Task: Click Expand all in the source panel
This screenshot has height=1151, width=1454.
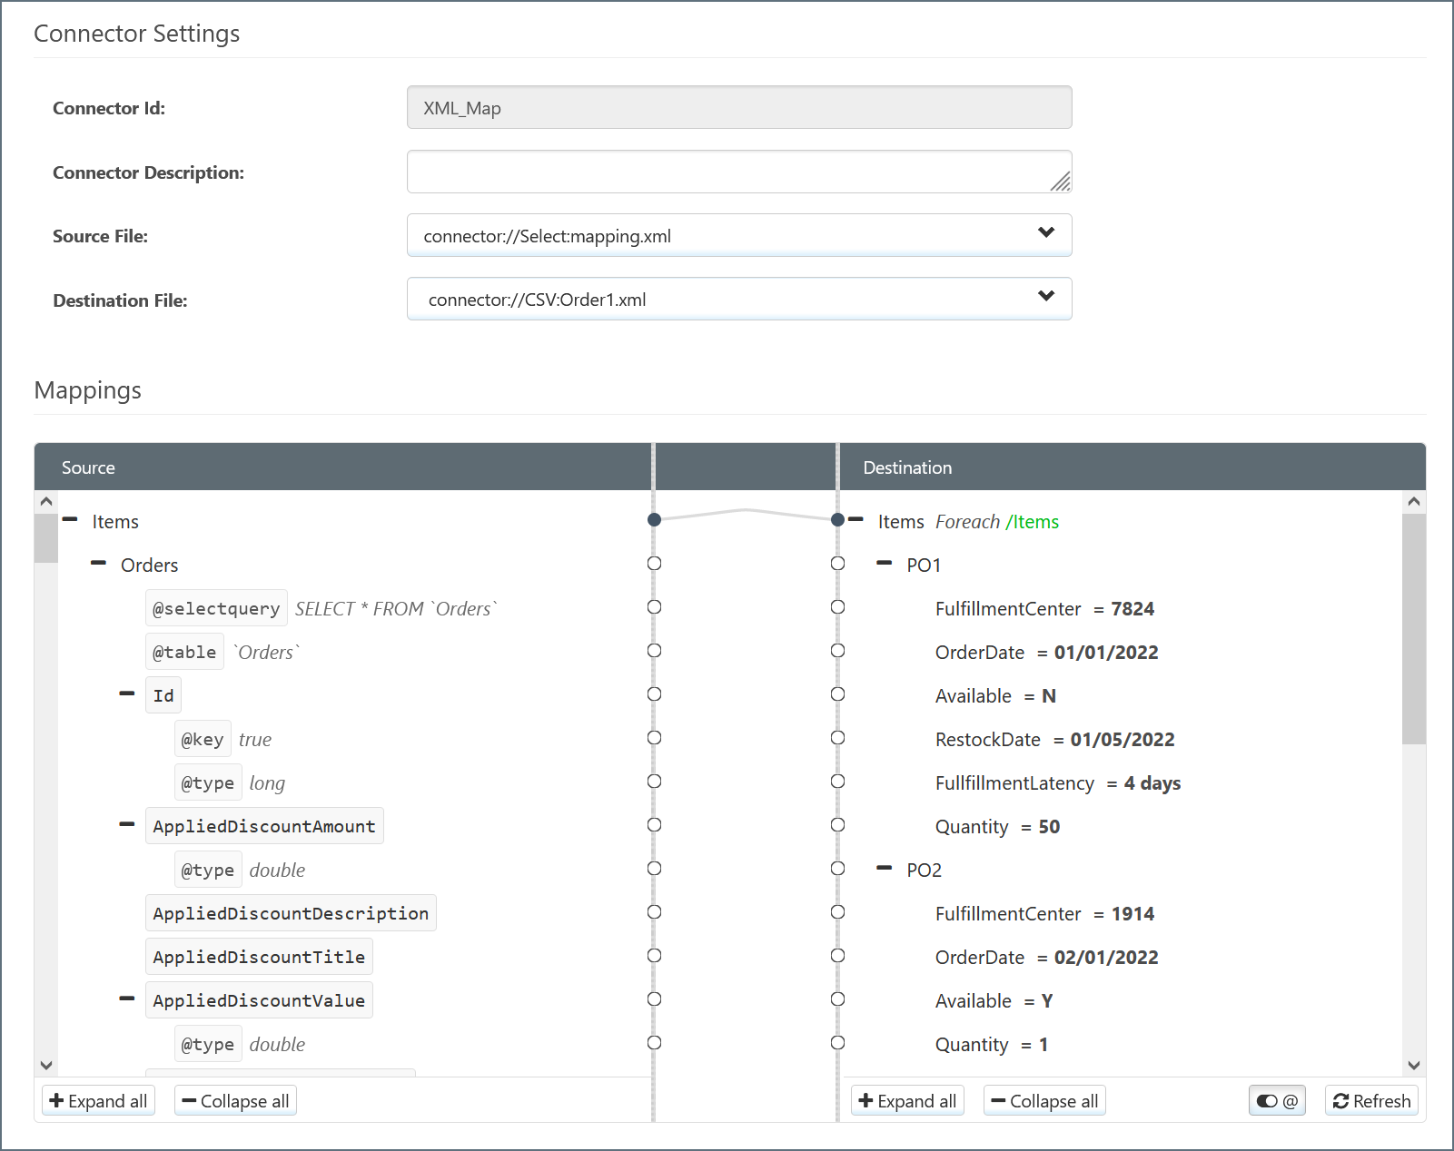Action: (98, 1101)
